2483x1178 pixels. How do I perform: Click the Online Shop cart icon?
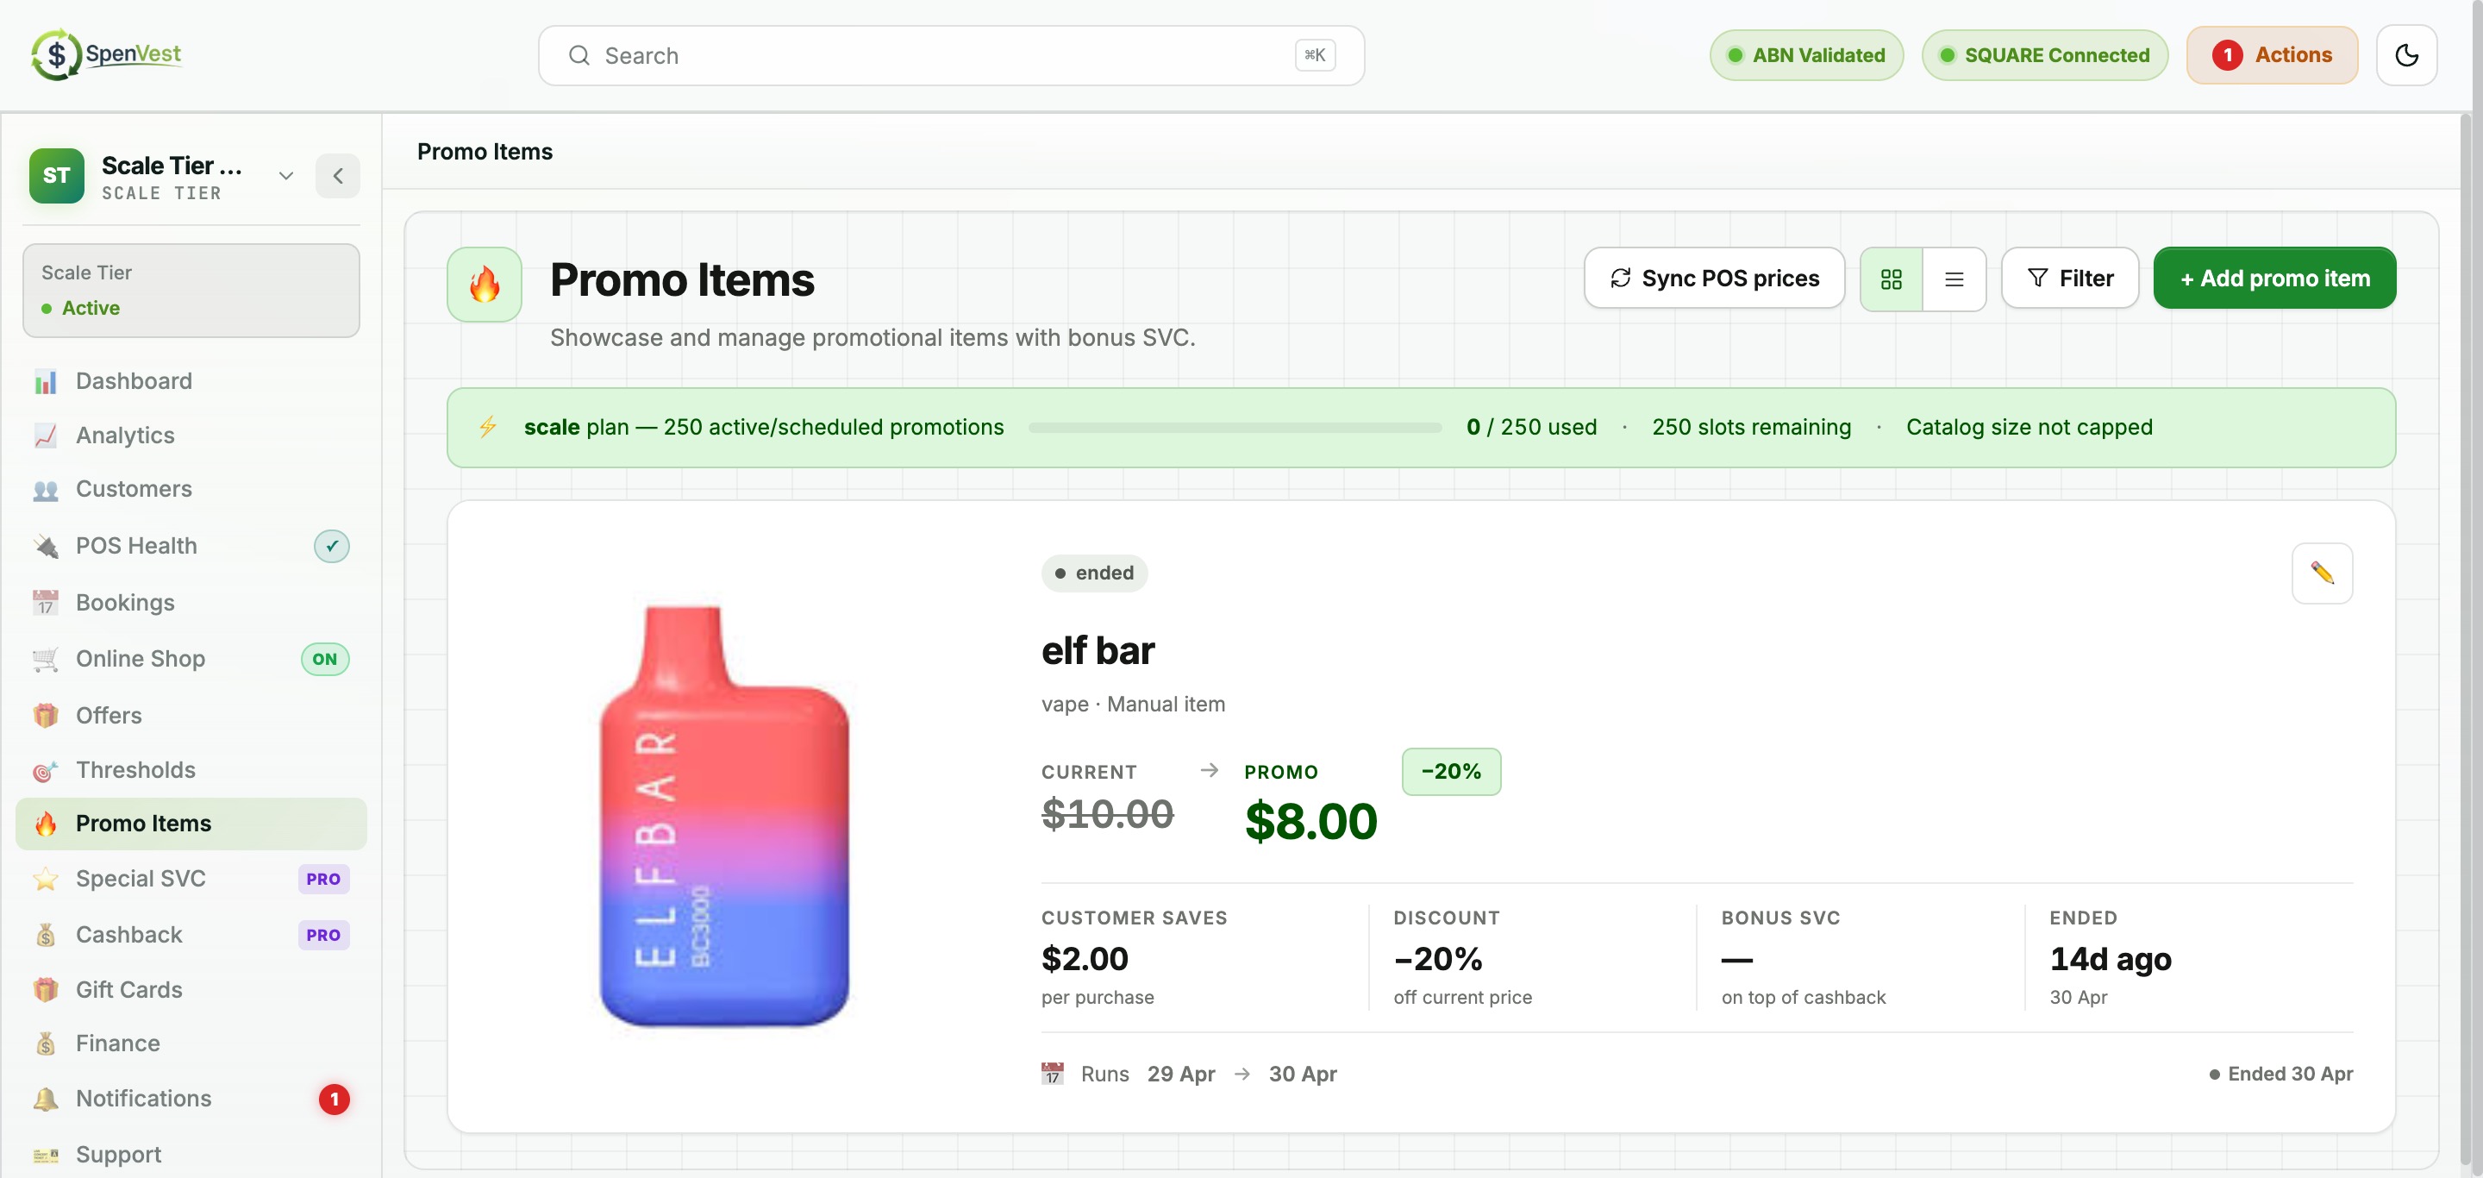point(46,660)
